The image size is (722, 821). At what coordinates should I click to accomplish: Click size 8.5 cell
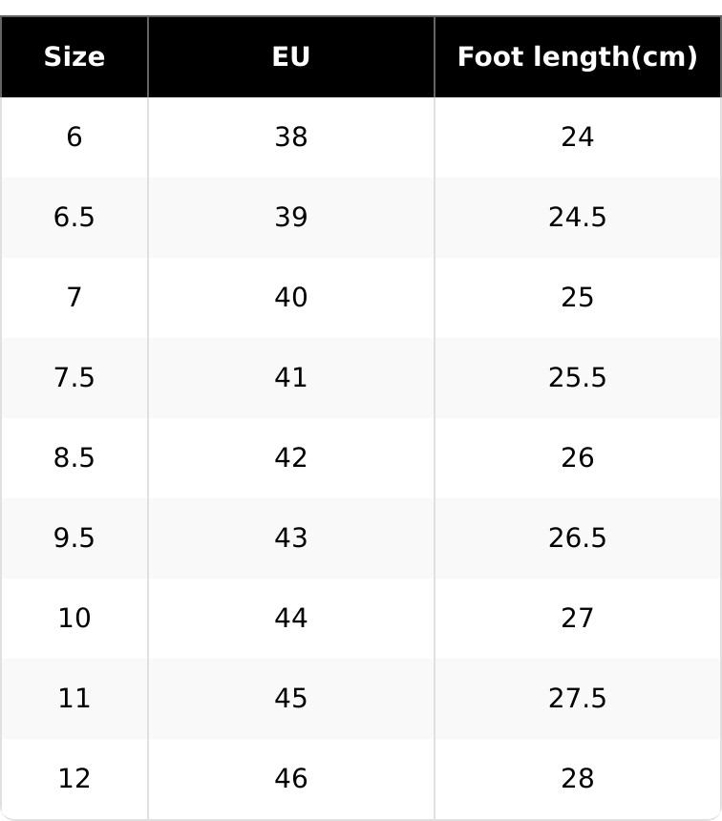[x=74, y=458]
